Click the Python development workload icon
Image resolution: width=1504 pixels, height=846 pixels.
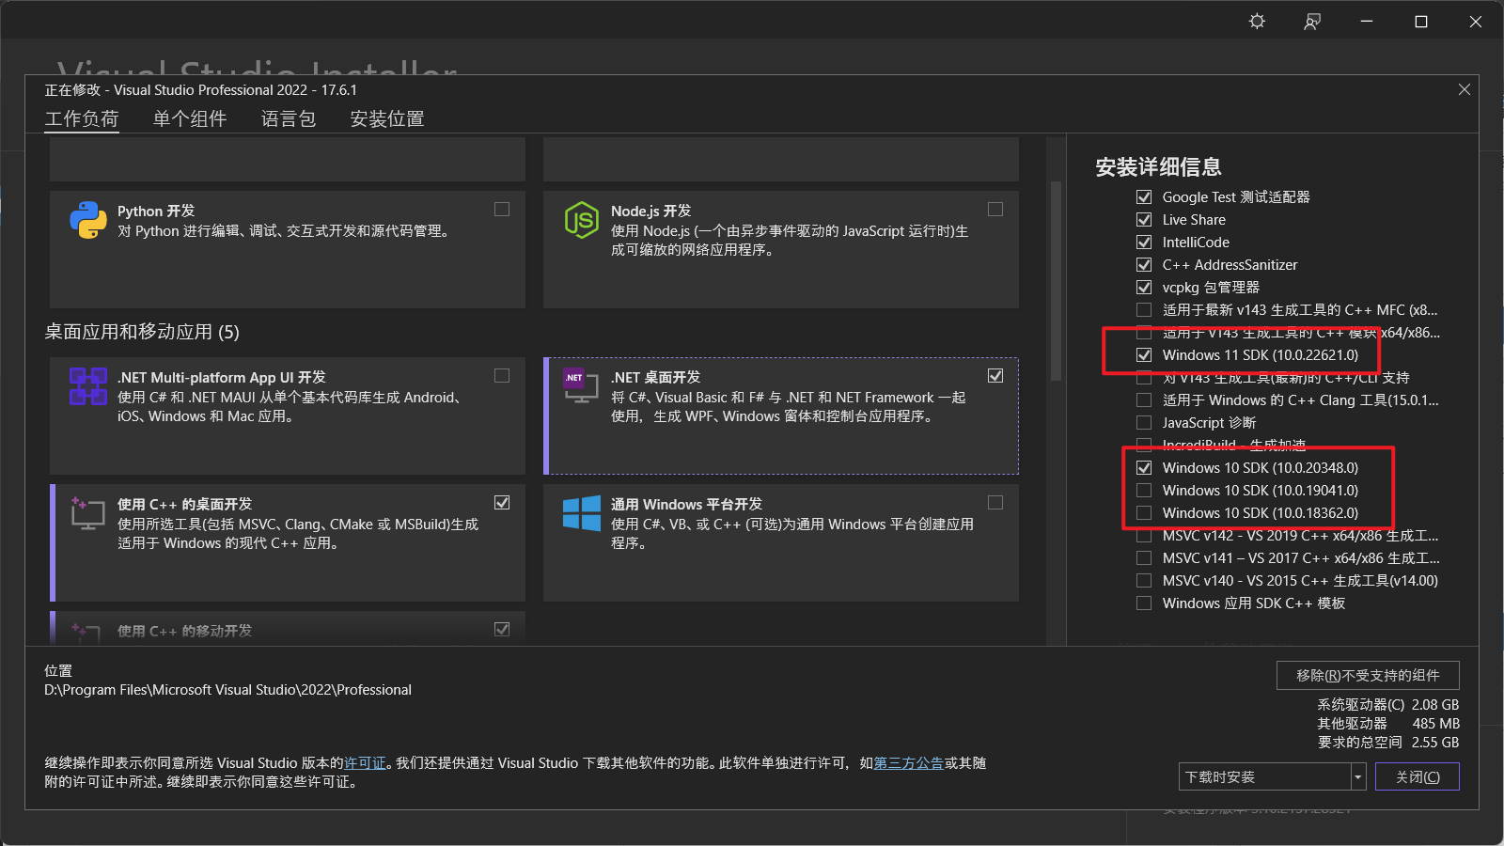point(87,220)
